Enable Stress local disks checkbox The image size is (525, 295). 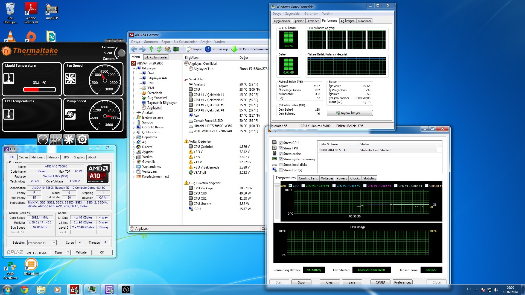tap(281, 165)
